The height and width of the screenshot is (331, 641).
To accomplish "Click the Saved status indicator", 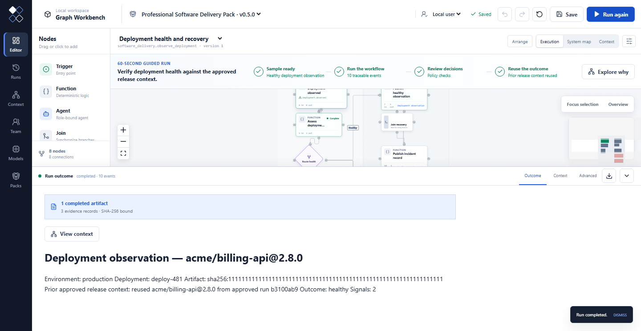I will click(481, 14).
